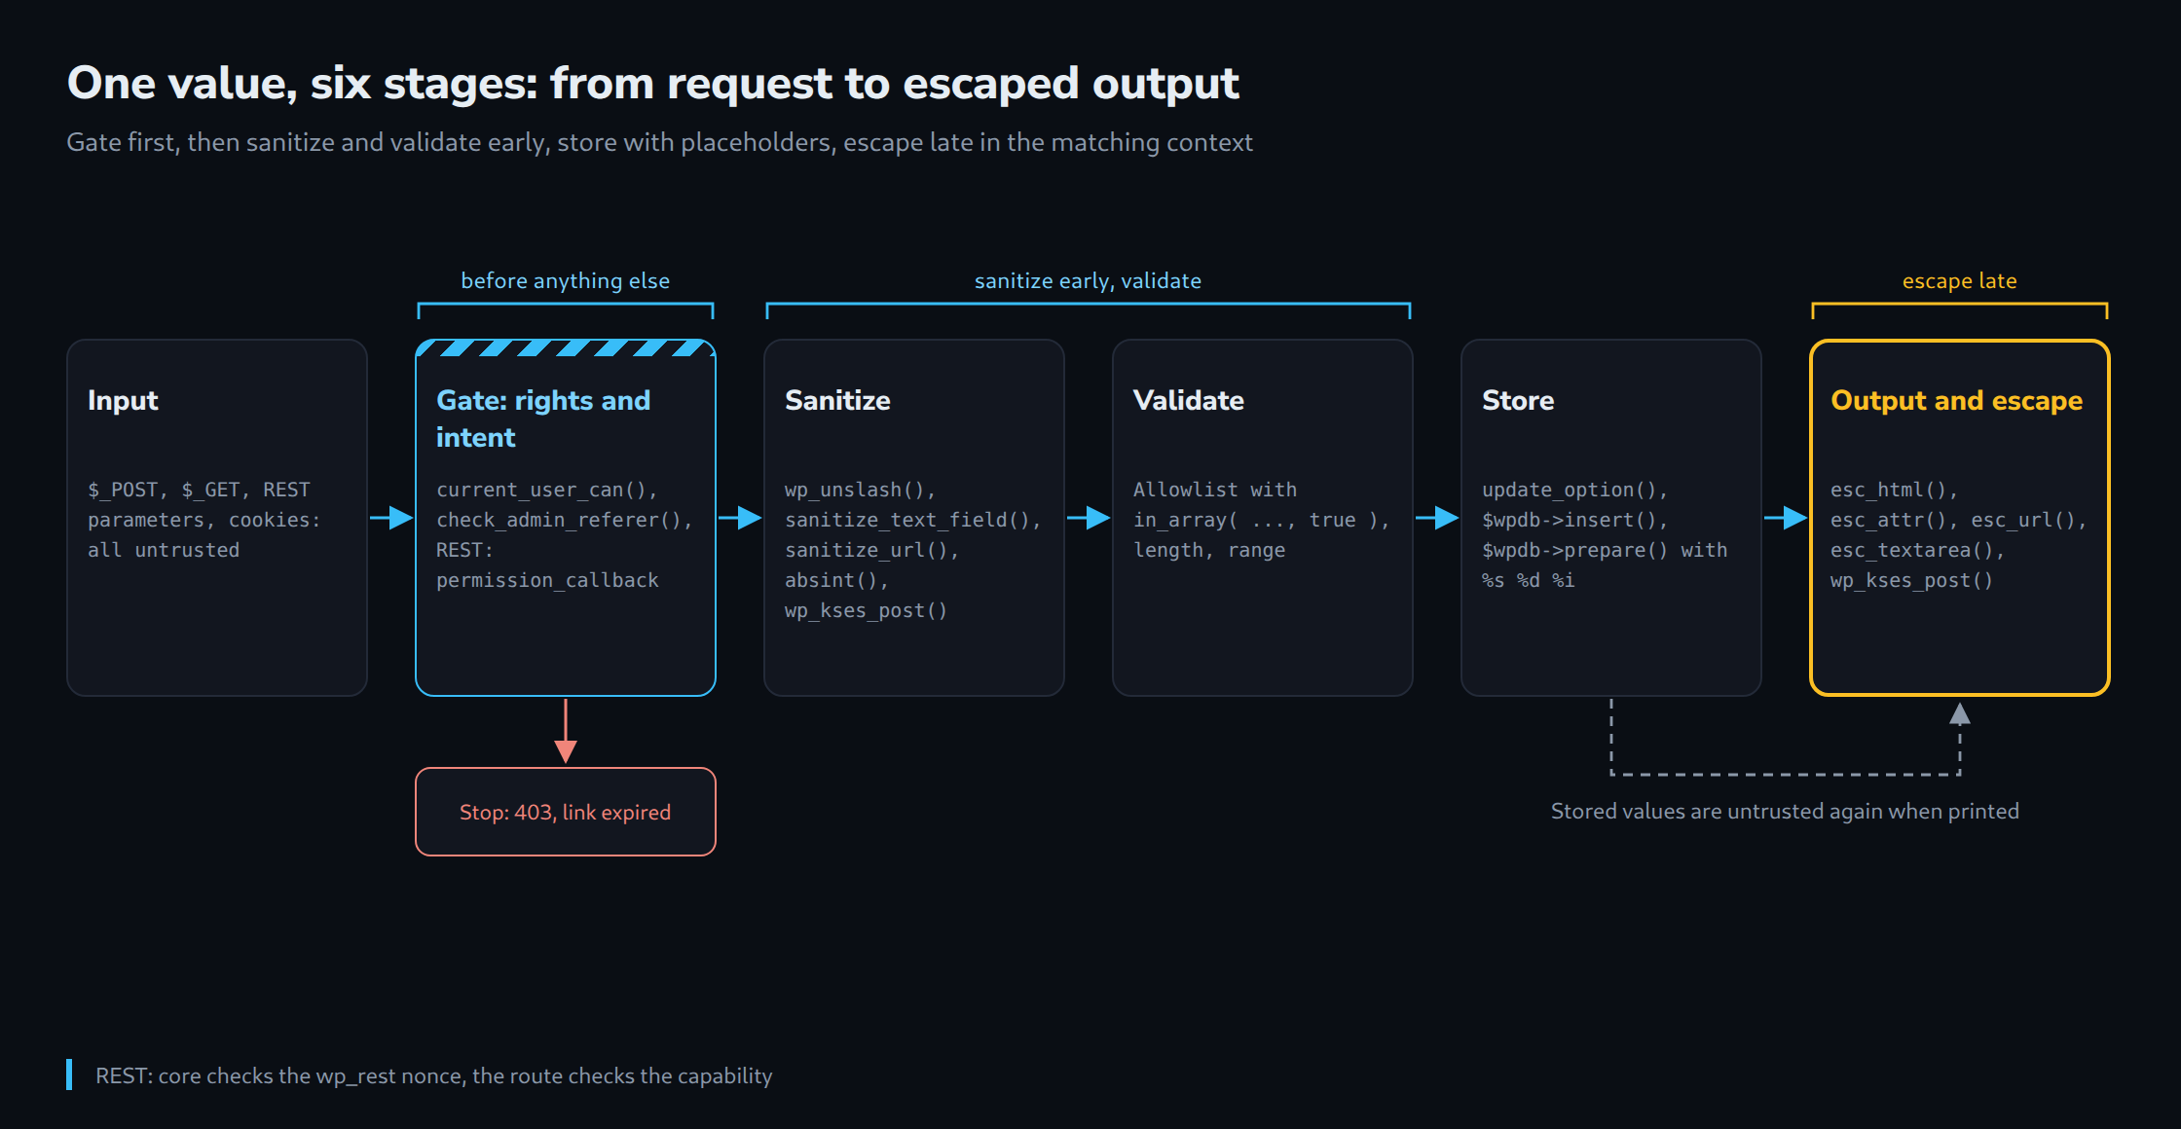Select the Validate stage card
Viewport: 2181px width, 1129px height.
[1263, 518]
